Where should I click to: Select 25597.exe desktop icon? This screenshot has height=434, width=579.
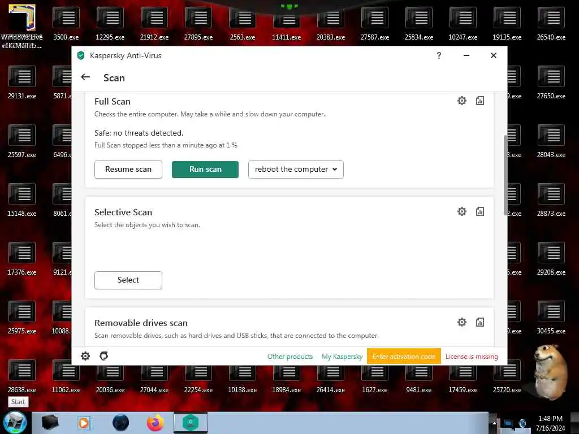[x=22, y=141]
